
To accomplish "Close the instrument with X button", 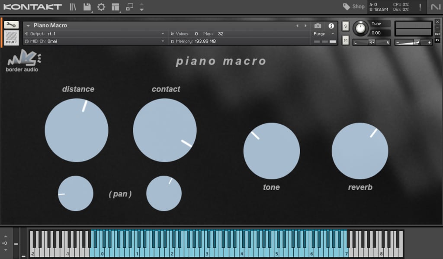I will [437, 22].
